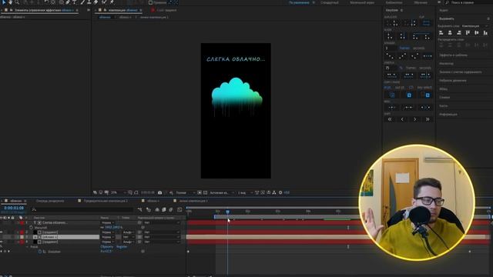493x277 pixels.
Task: Select the Hand tool
Action: pos(10,2)
